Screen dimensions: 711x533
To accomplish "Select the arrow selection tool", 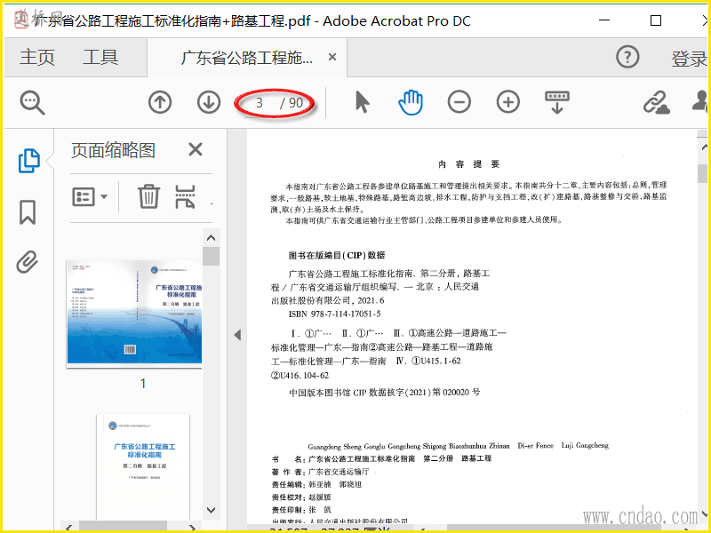I will pyautogui.click(x=362, y=102).
